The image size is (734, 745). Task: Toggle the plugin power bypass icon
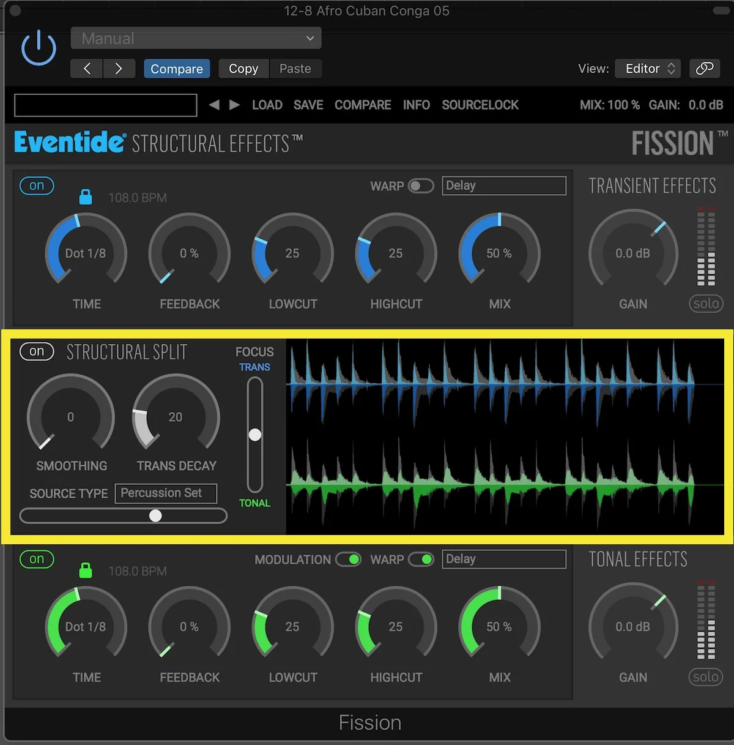(39, 48)
